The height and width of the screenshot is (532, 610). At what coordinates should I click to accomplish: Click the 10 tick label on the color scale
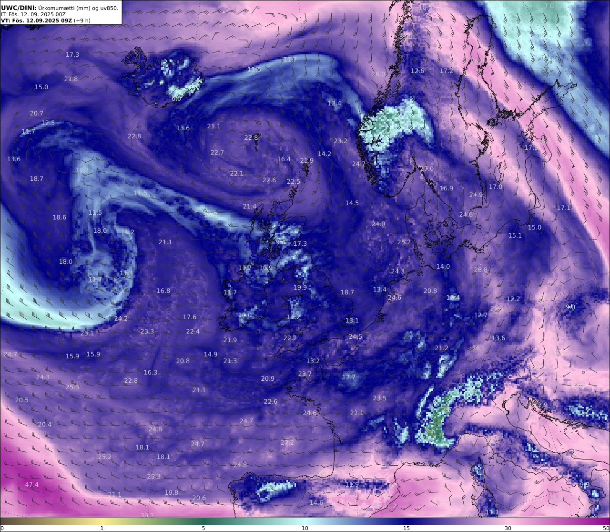(x=305, y=528)
